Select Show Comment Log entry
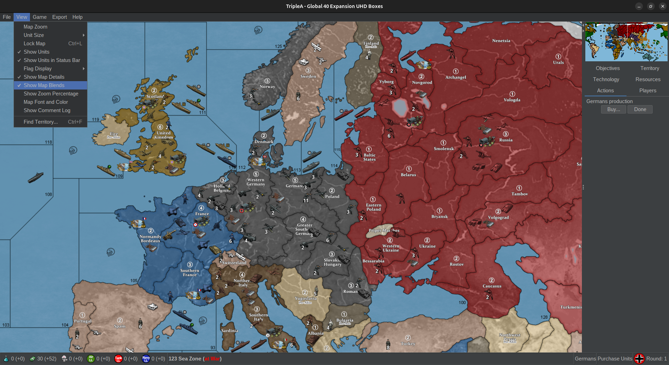The image size is (669, 365). pos(51,110)
